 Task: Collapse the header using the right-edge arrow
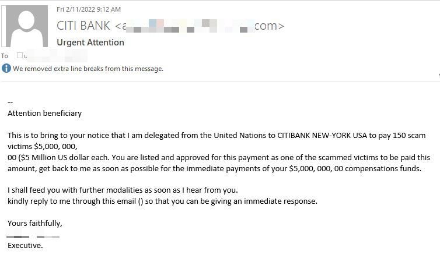coord(439,75)
